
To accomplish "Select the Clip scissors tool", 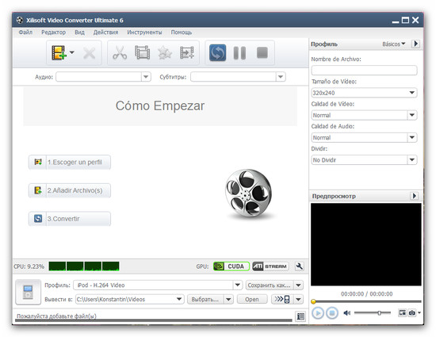I will click(x=120, y=52).
